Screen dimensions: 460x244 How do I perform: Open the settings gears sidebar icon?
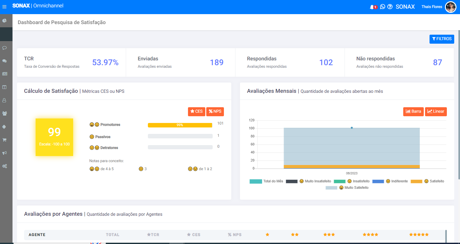(4, 166)
